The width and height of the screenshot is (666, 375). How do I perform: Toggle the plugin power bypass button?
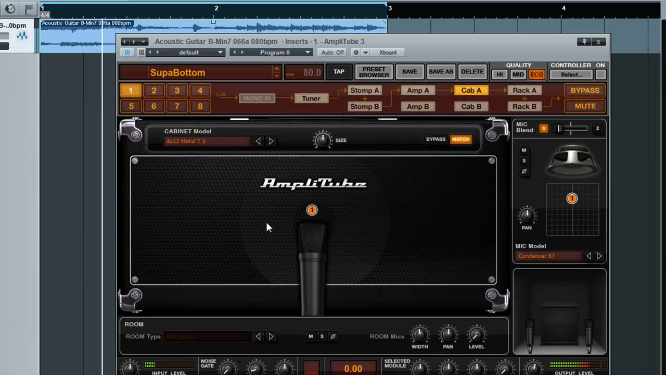127,52
